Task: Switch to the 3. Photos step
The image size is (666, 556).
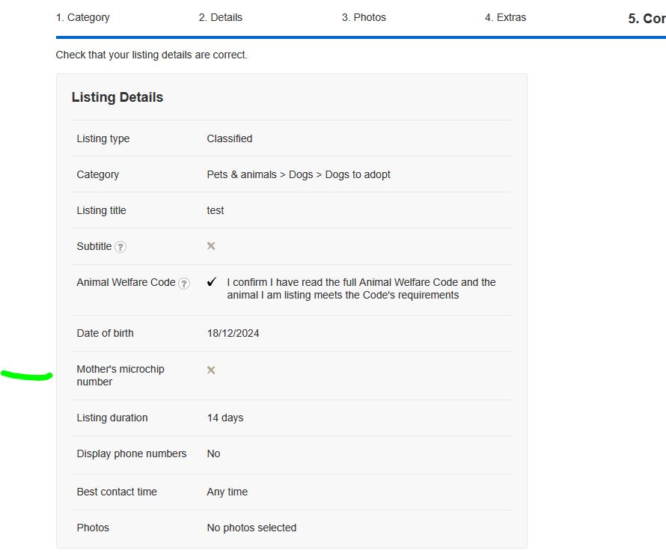Action: [364, 17]
